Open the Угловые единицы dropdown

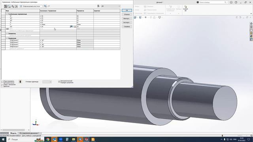pyautogui.click(x=47, y=82)
